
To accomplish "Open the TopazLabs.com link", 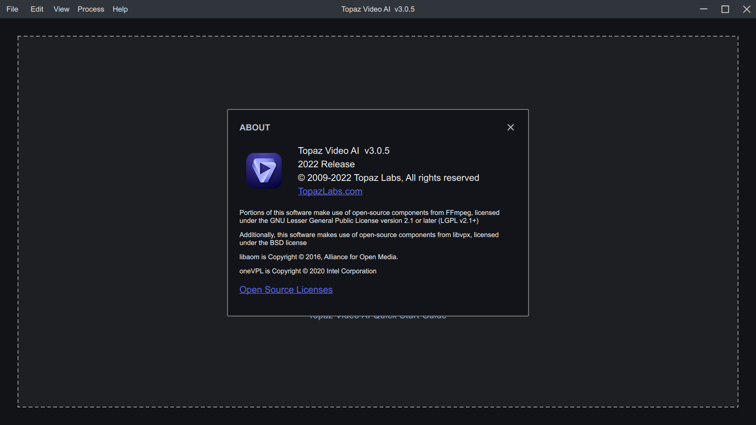I will [x=330, y=191].
